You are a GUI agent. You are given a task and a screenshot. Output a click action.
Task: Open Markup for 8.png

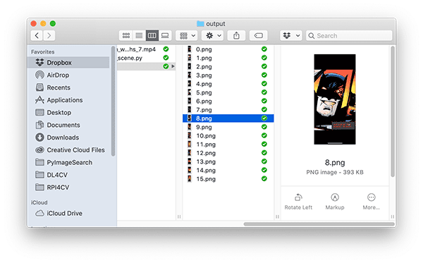point(334,202)
